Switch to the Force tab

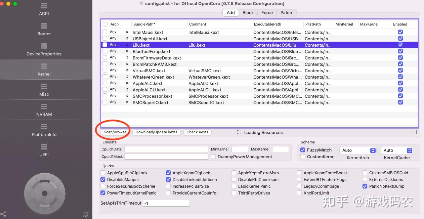pos(267,12)
